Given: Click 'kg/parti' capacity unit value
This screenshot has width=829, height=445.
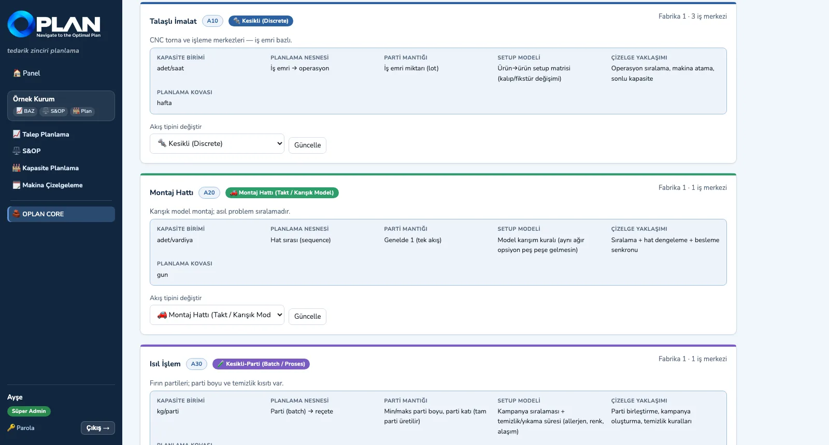Looking at the screenshot, I should (x=168, y=411).
